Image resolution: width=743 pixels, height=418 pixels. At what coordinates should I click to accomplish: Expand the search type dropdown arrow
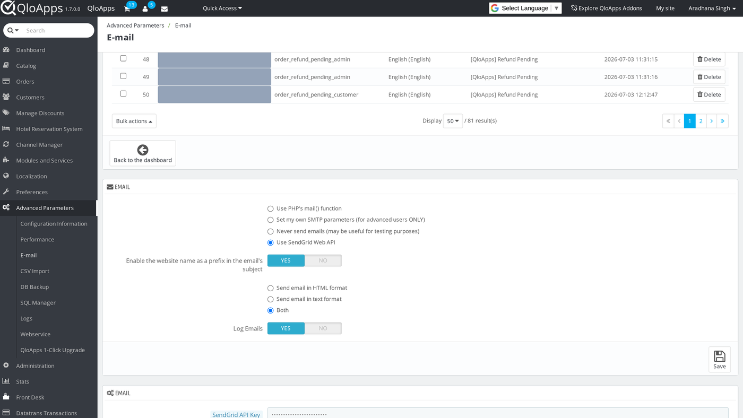[13, 30]
